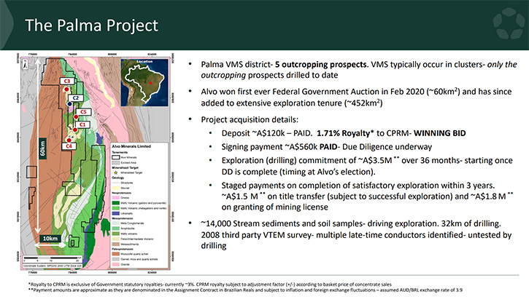
Task: Click the 'Signing payment ~A$560k' line
Action: pyautogui.click(x=327, y=147)
